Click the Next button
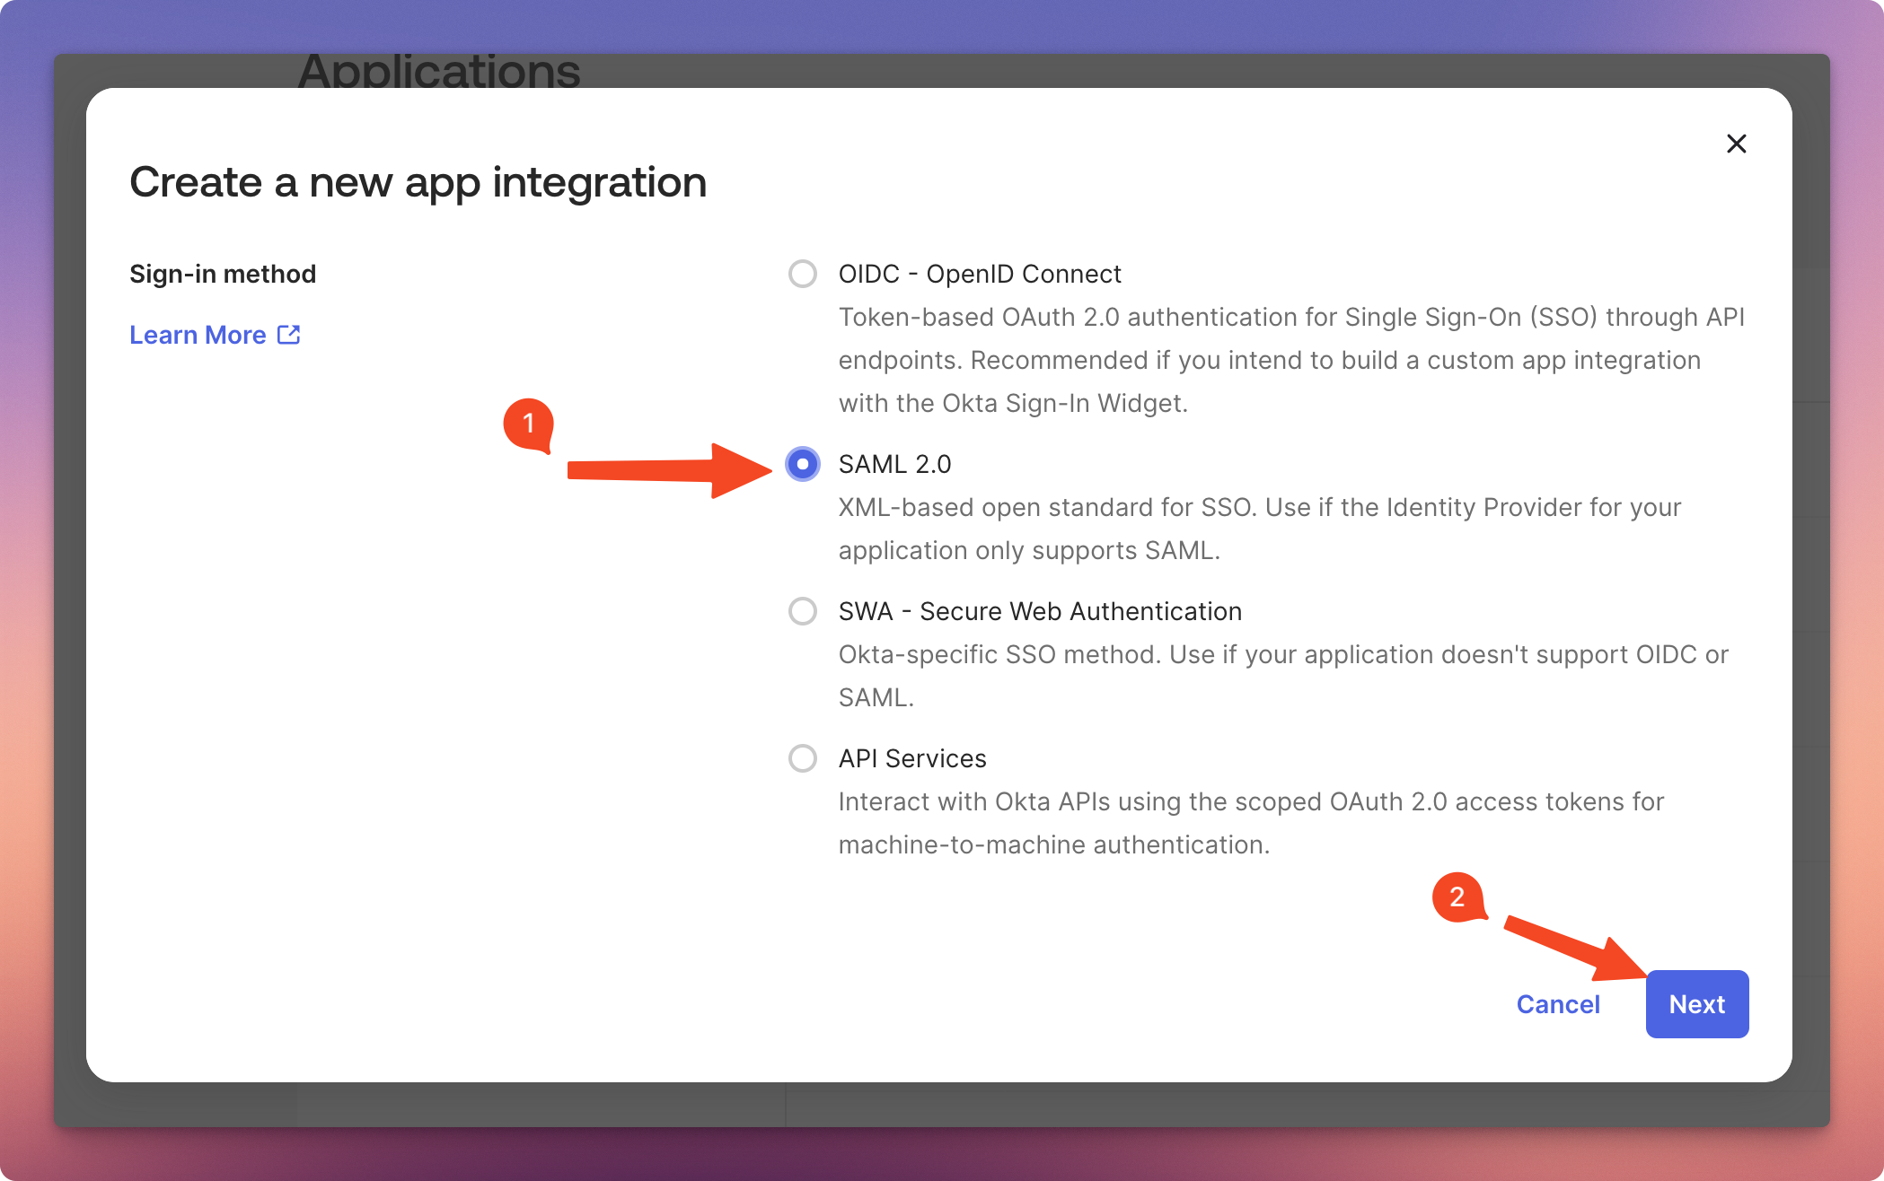1884x1181 pixels. pyautogui.click(x=1696, y=1004)
